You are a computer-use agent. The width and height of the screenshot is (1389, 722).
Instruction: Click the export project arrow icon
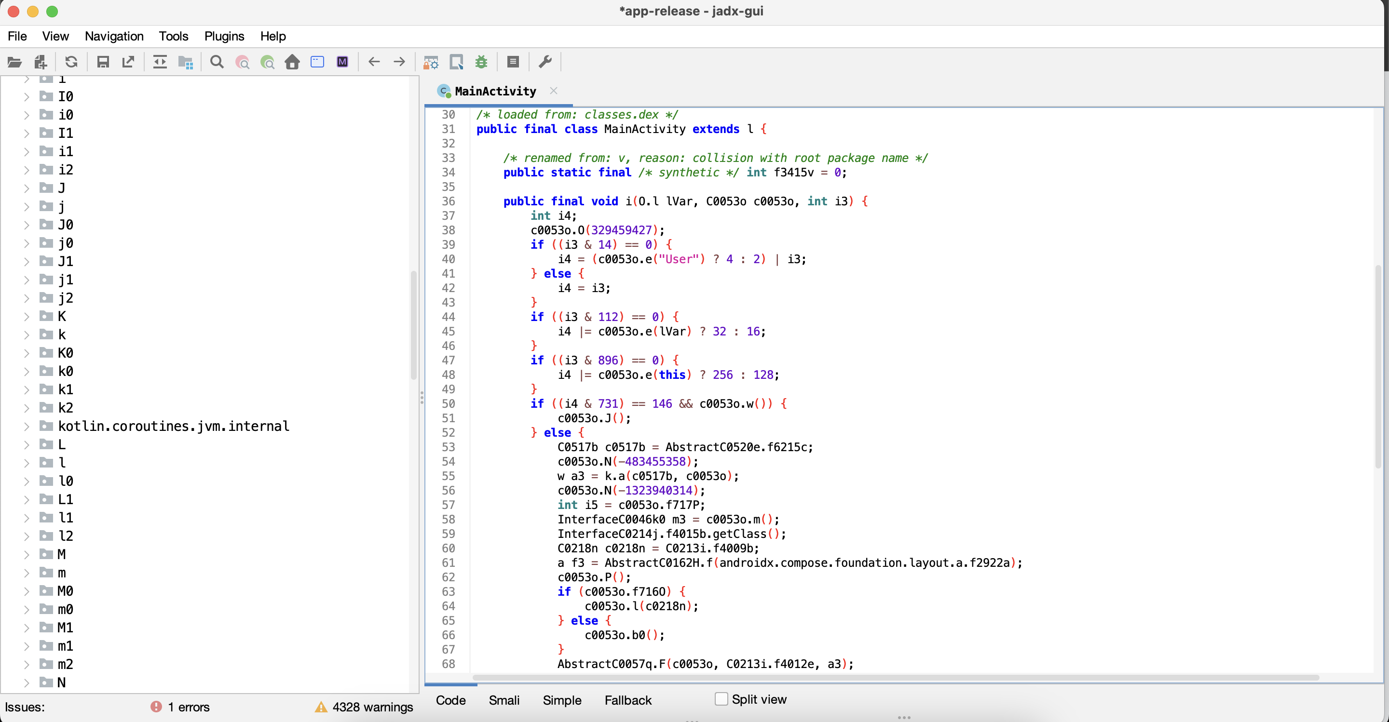(x=128, y=62)
